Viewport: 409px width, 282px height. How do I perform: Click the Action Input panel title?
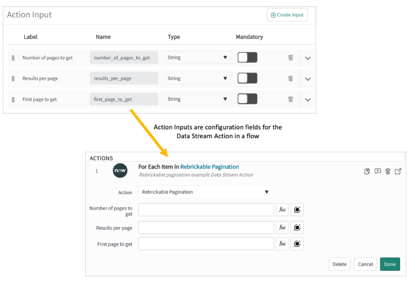pos(30,15)
